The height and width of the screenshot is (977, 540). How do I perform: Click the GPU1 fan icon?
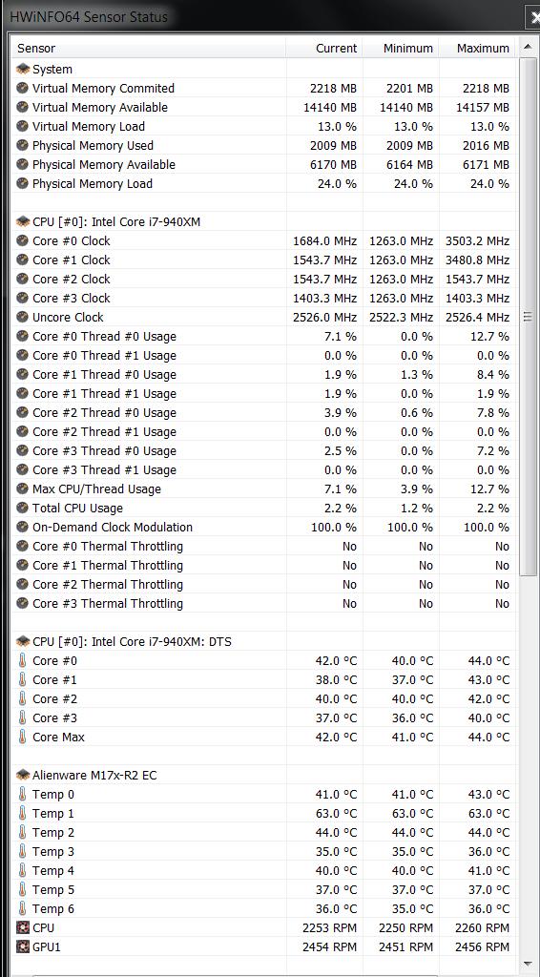pos(23,947)
